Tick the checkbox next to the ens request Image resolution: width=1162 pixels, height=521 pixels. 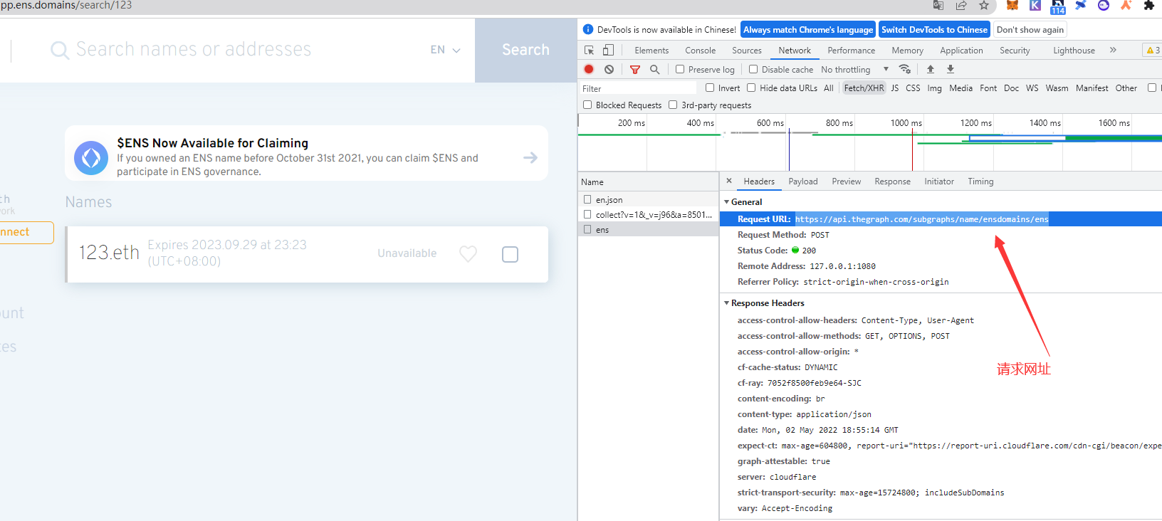click(x=587, y=229)
